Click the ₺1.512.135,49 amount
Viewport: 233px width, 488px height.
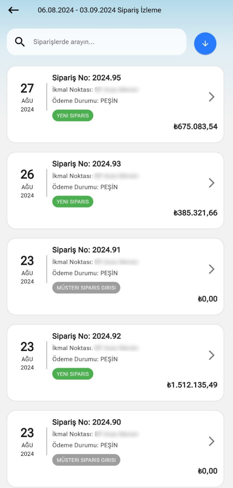[192, 385]
